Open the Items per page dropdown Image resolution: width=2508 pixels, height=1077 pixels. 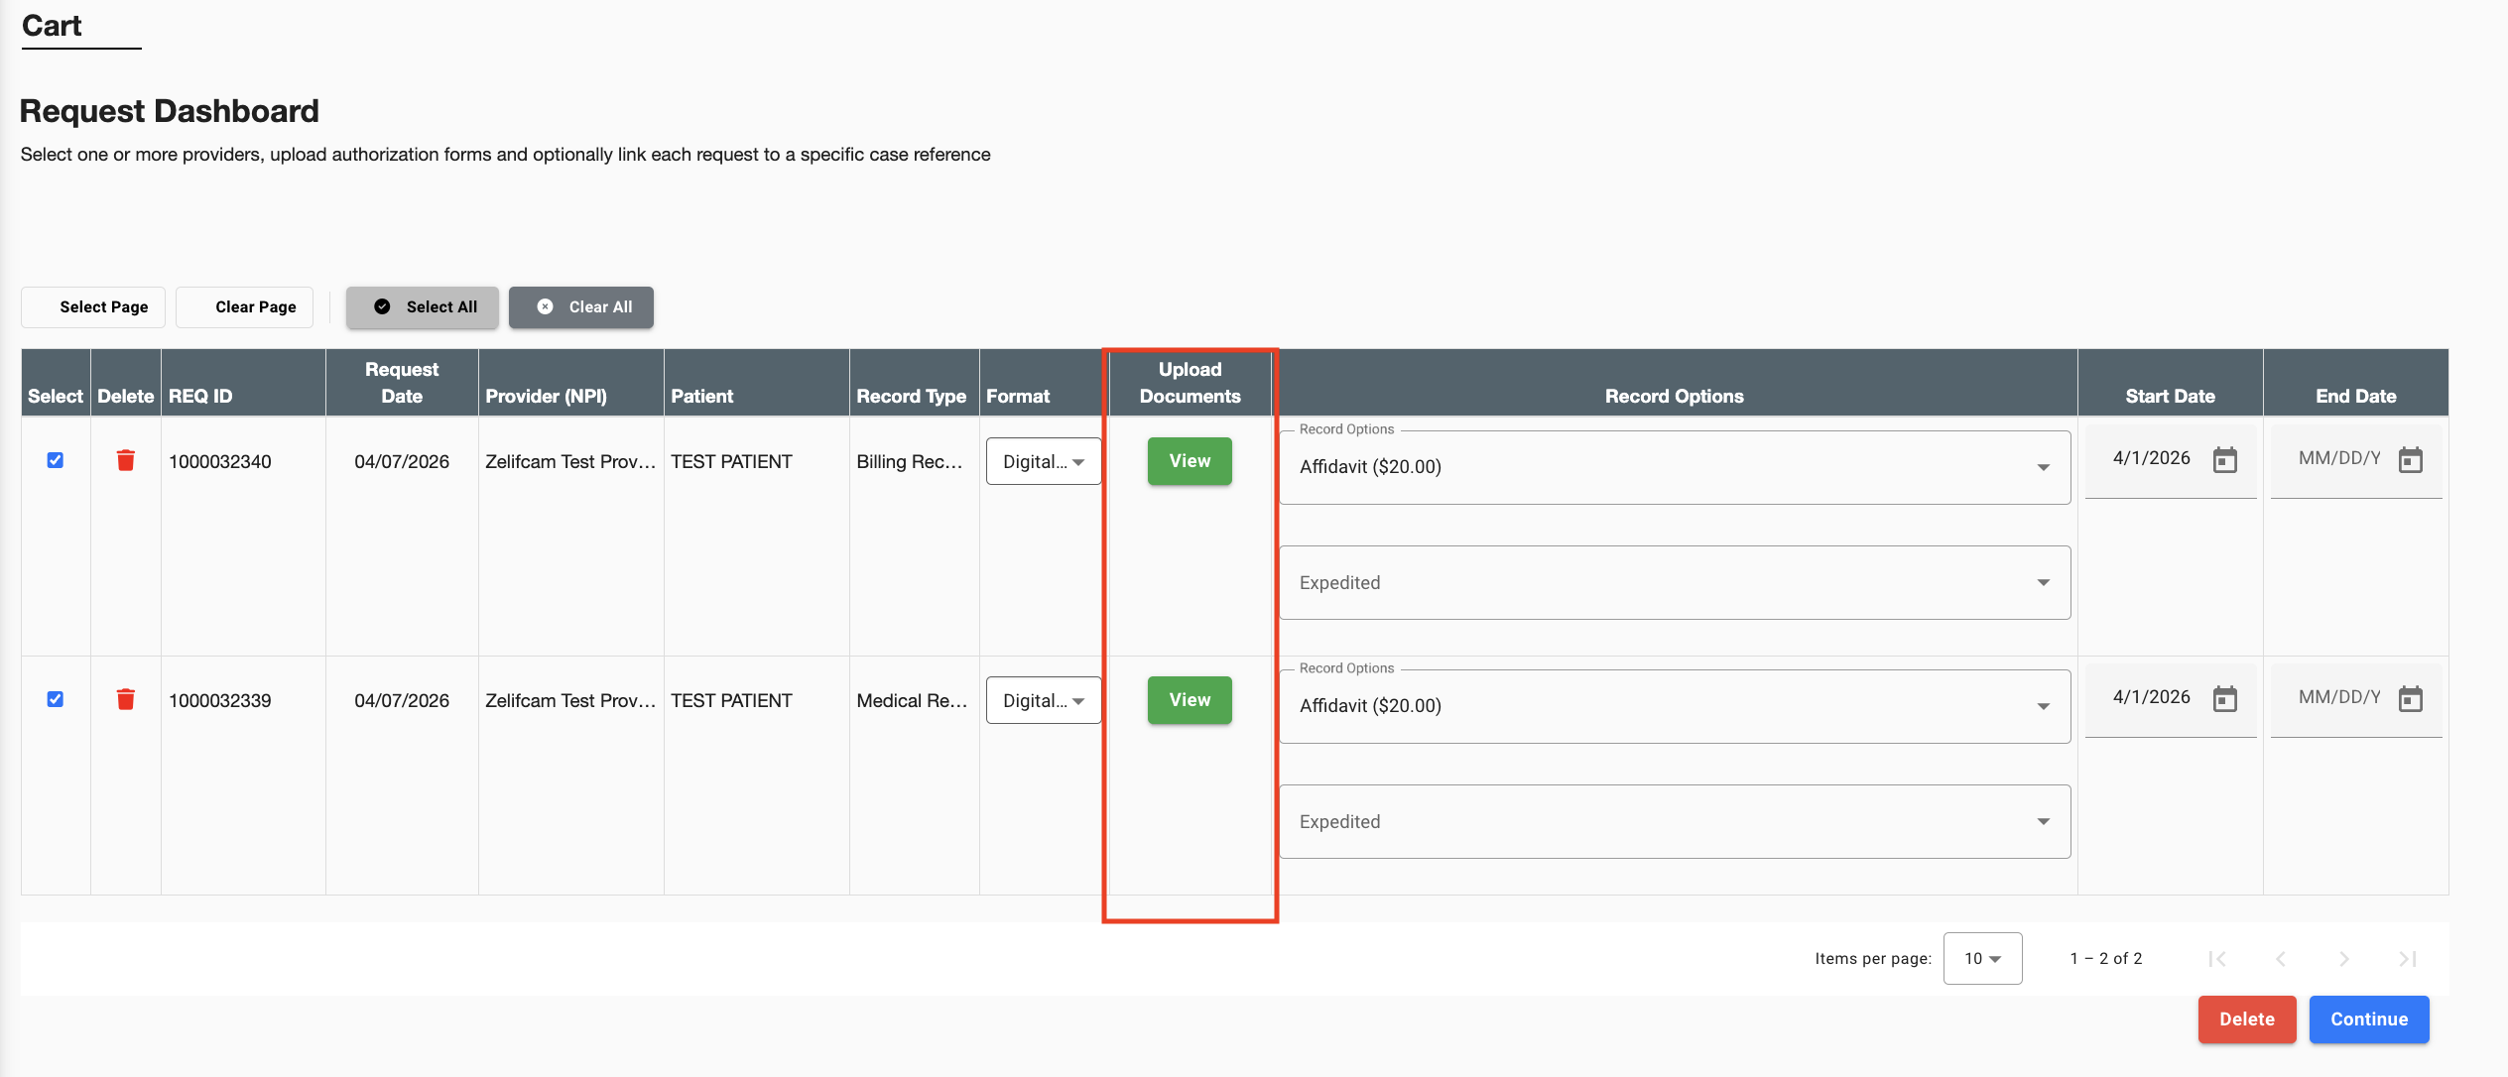1981,958
